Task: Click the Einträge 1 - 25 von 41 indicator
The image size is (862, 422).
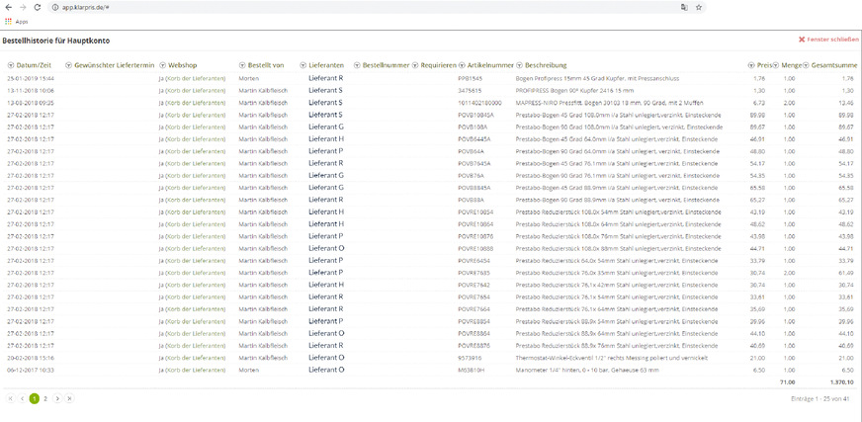Action: click(x=822, y=399)
